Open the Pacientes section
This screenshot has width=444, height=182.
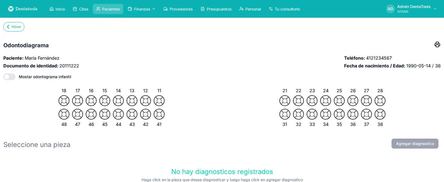(x=108, y=9)
